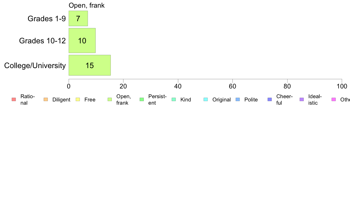The height and width of the screenshot is (217, 350).
Task: Select the Grades 10-12 bar showing 10
Action: pyautogui.click(x=82, y=40)
